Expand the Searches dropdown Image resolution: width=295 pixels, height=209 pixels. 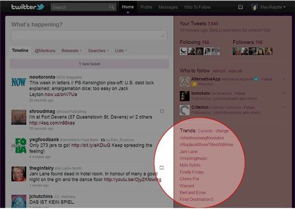98,51
